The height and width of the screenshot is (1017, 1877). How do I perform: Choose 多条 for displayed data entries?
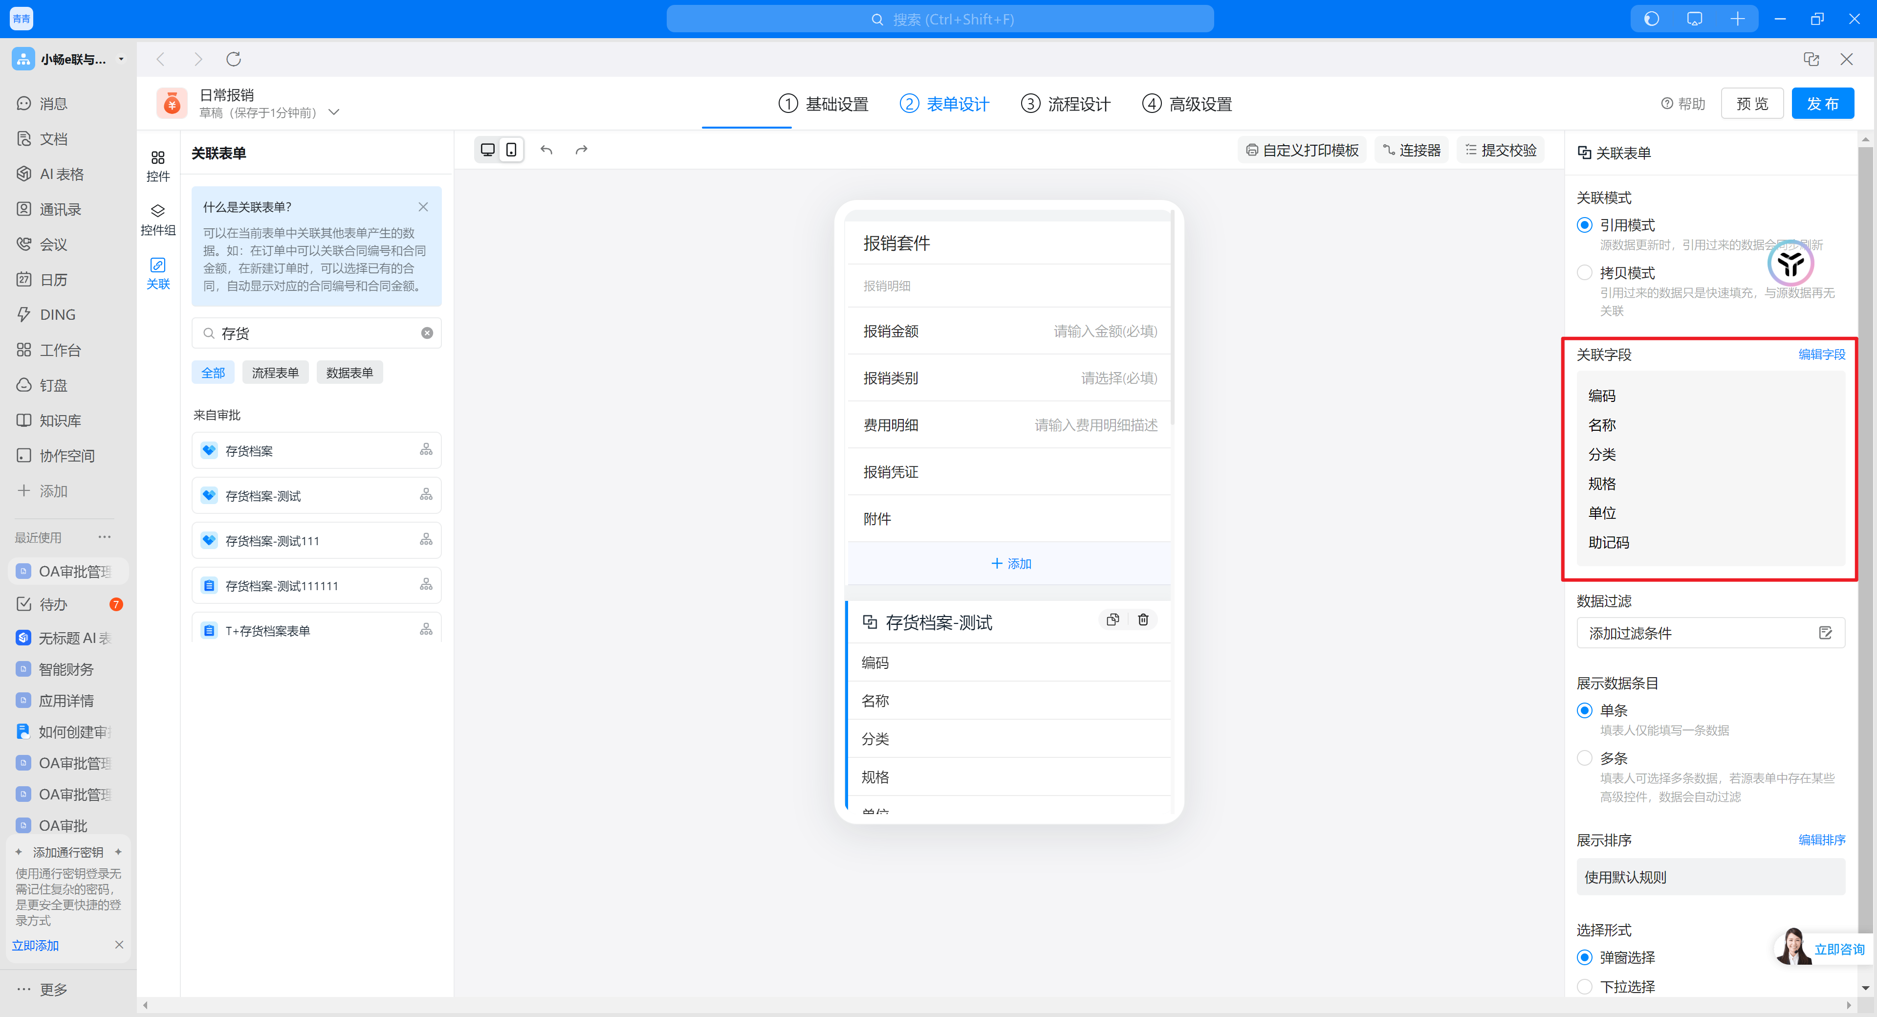coord(1584,758)
